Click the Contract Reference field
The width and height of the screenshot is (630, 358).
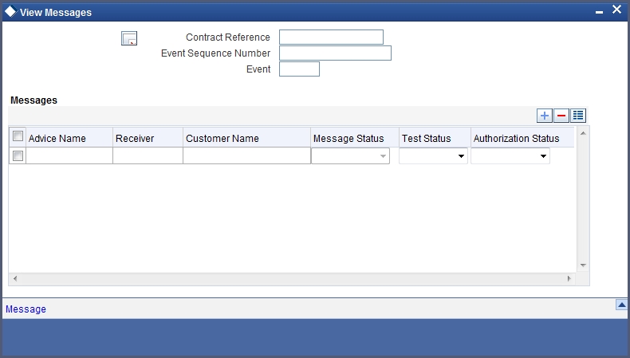[331, 37]
